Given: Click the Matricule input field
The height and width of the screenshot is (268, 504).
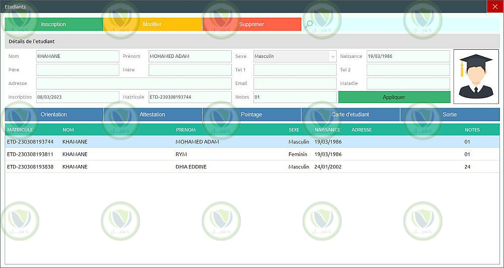Looking at the screenshot, I should point(190,97).
